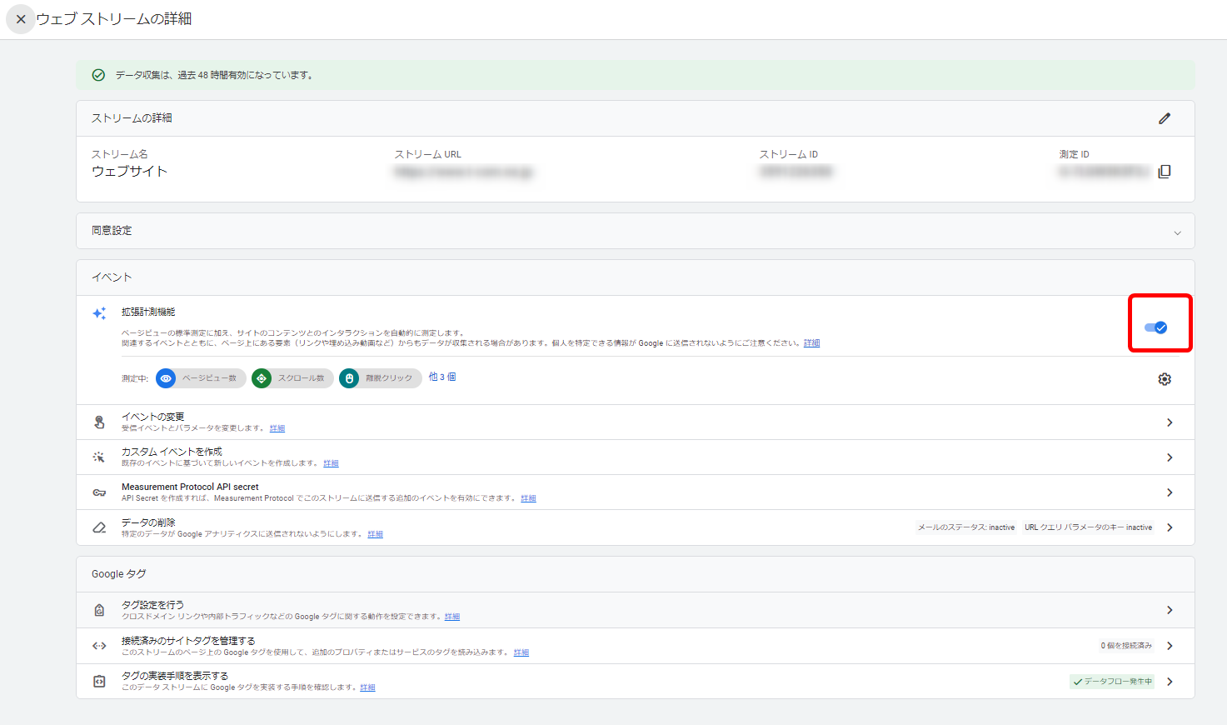Click the データフロー発生中 status badge

click(x=1112, y=682)
